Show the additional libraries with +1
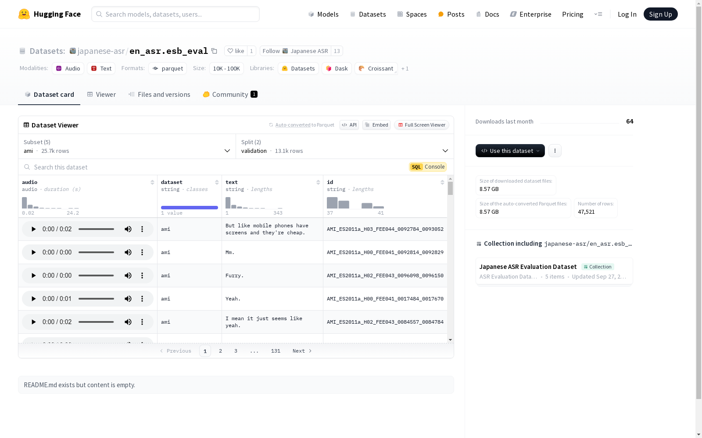Screen dimensions: 702x438 tap(405, 68)
